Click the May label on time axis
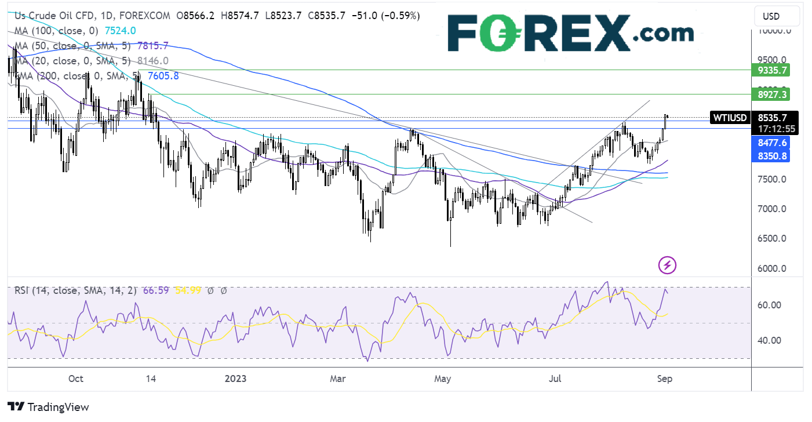This screenshot has width=812, height=422. [x=442, y=379]
